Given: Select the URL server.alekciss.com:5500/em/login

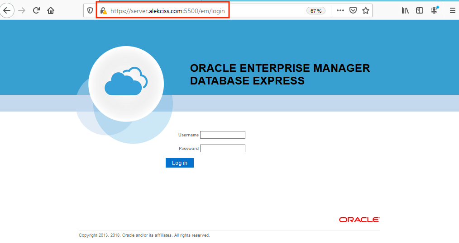Looking at the screenshot, I should [167, 11].
